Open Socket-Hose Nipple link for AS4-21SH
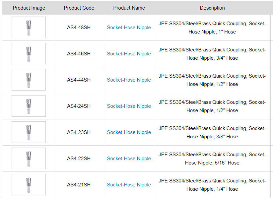 coord(129,185)
